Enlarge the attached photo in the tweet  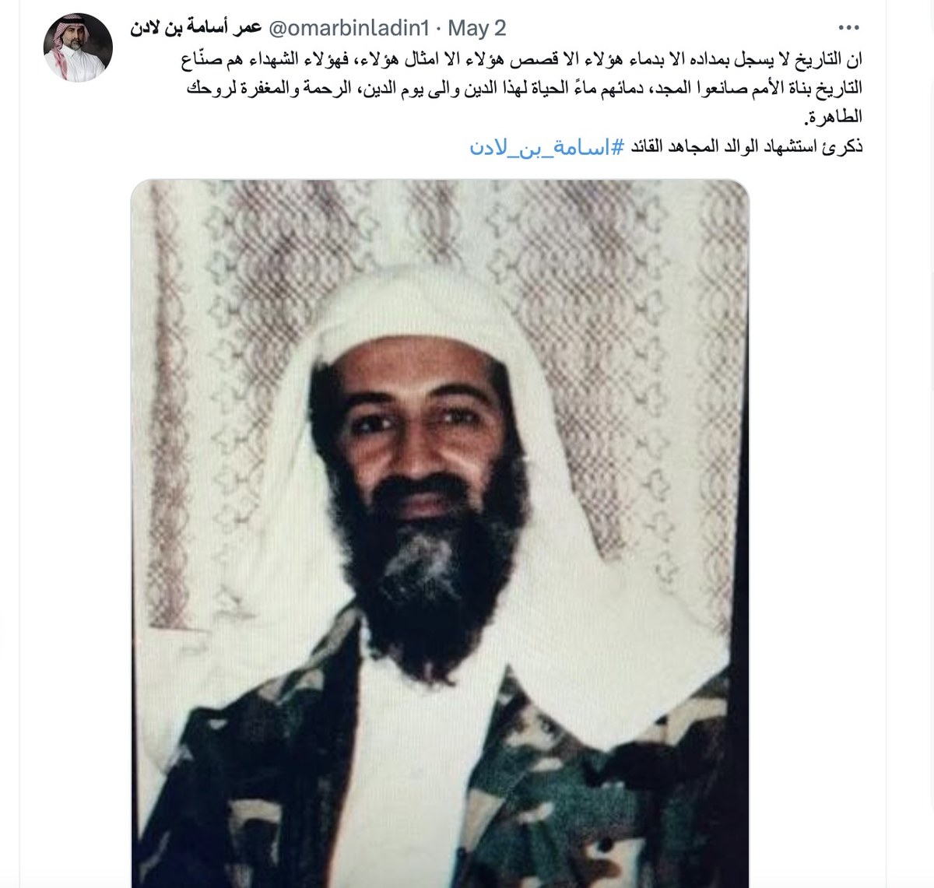tap(440, 534)
